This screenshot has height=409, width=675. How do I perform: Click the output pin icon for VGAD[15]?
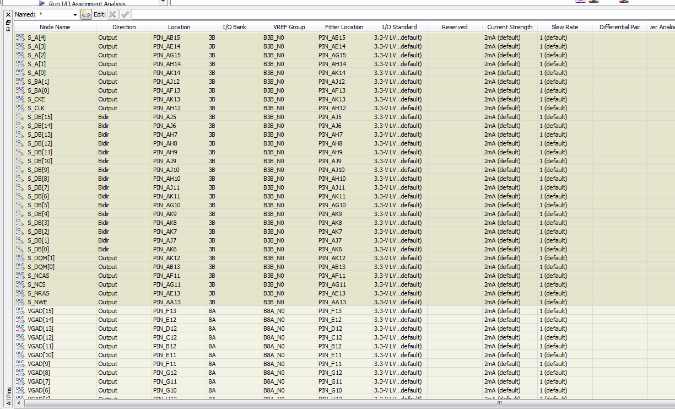click(20, 311)
